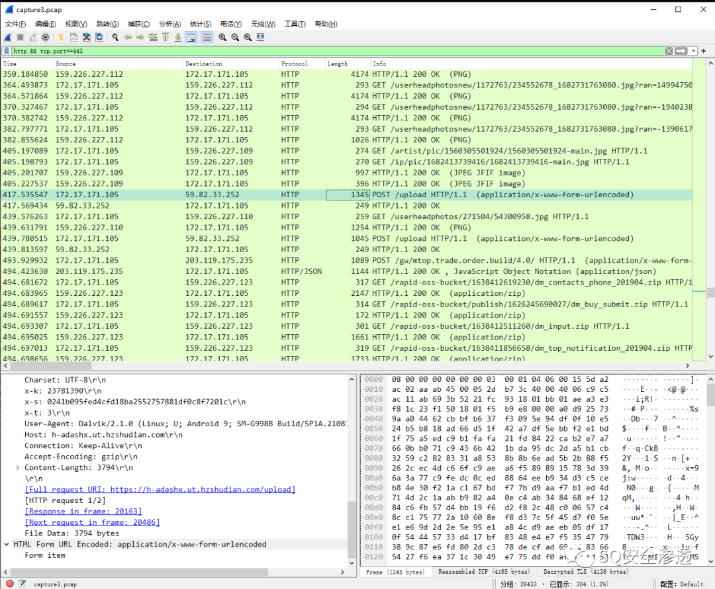Switch to the Decrypted TLS tab
Image resolution: width=715 pixels, height=589 pixels.
tap(585, 572)
